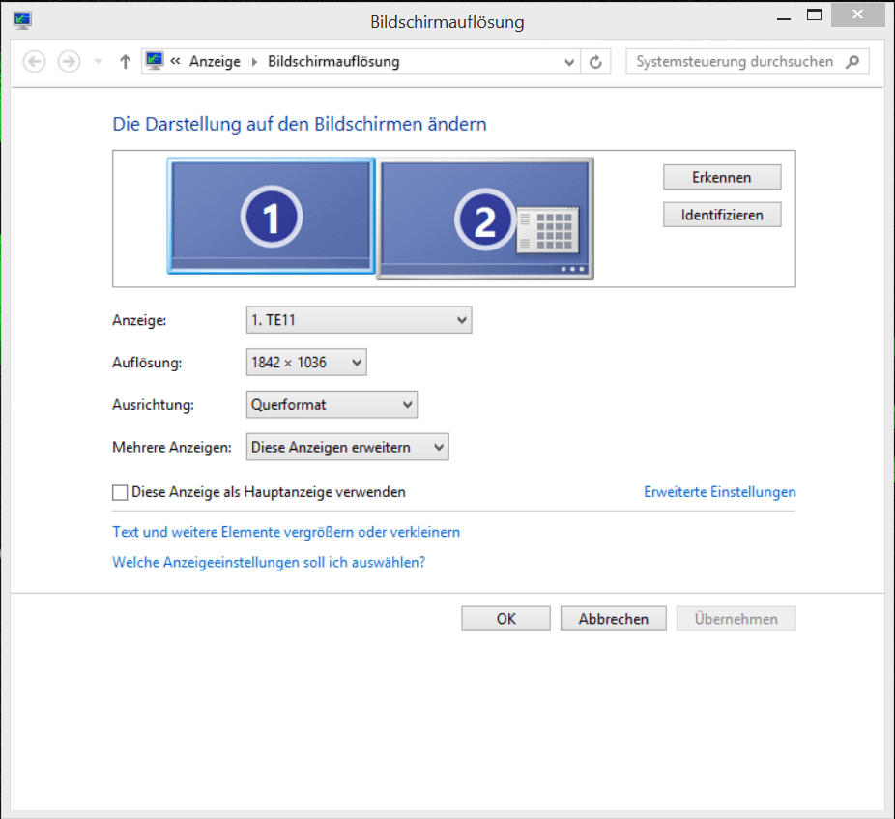The height and width of the screenshot is (819, 895).
Task: Click the Abbrechen button
Action: click(613, 619)
